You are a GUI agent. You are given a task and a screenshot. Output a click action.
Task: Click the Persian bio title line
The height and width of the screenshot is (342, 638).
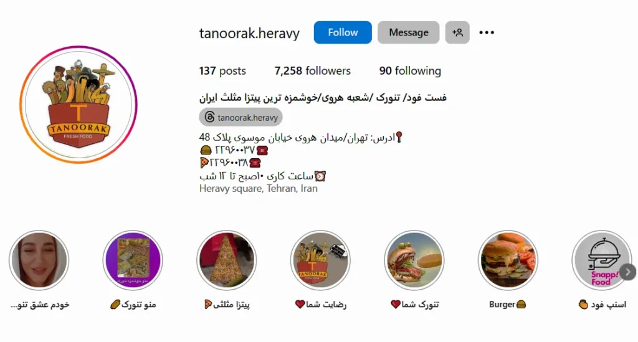coord(323,98)
